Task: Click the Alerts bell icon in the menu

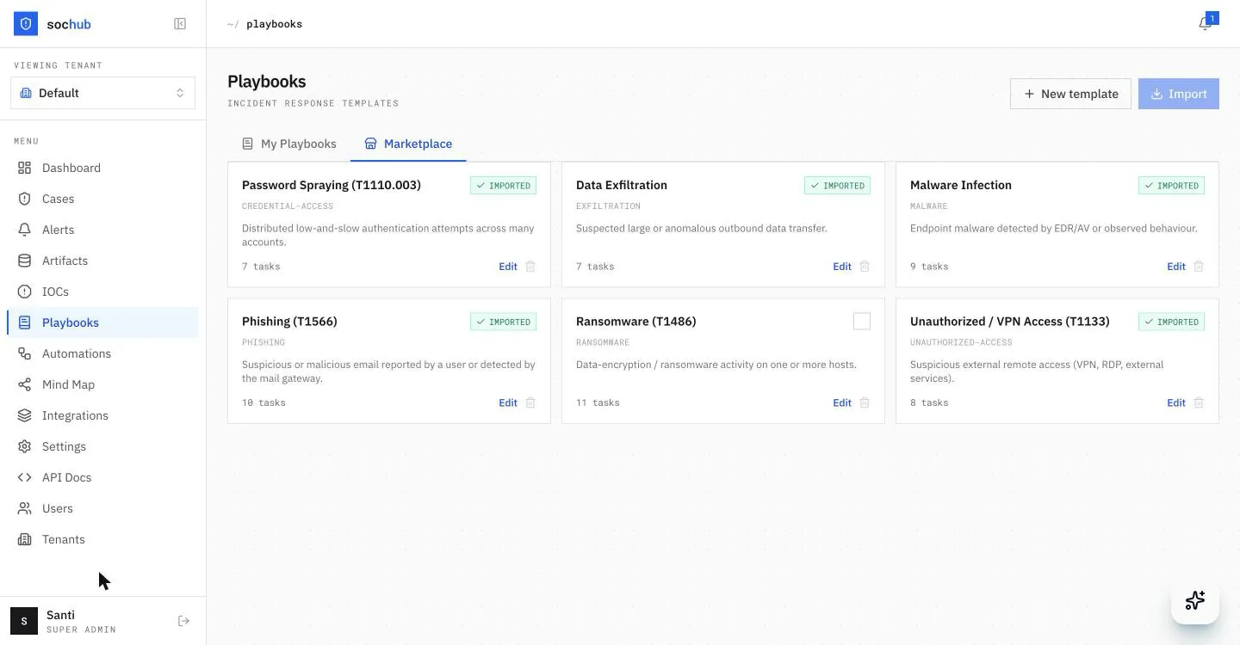Action: tap(25, 230)
